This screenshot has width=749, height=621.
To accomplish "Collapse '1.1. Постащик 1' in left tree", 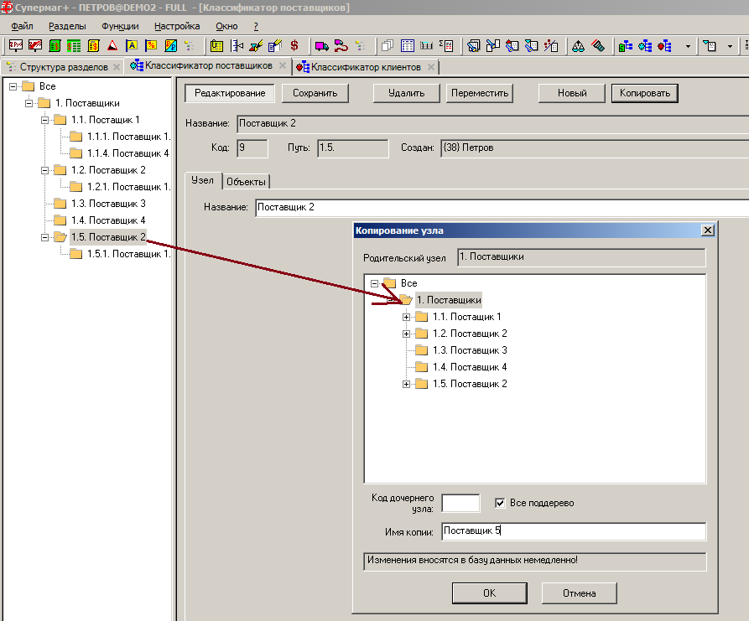I will click(45, 120).
